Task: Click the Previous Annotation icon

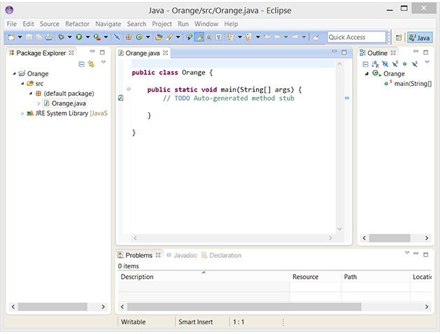Action: click(248, 37)
